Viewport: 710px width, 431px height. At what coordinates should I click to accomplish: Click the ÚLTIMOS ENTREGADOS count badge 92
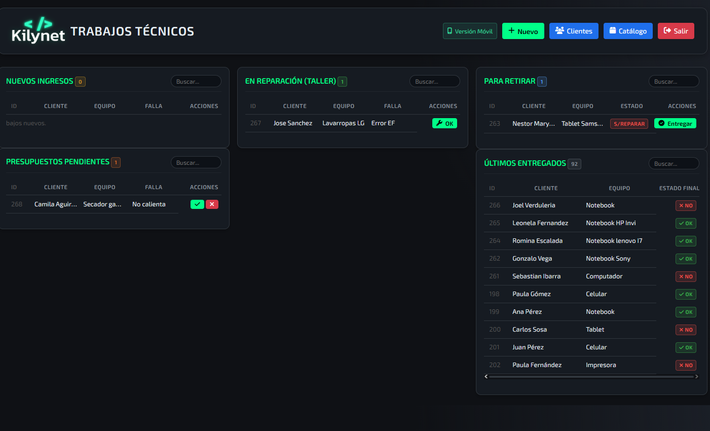[574, 164]
